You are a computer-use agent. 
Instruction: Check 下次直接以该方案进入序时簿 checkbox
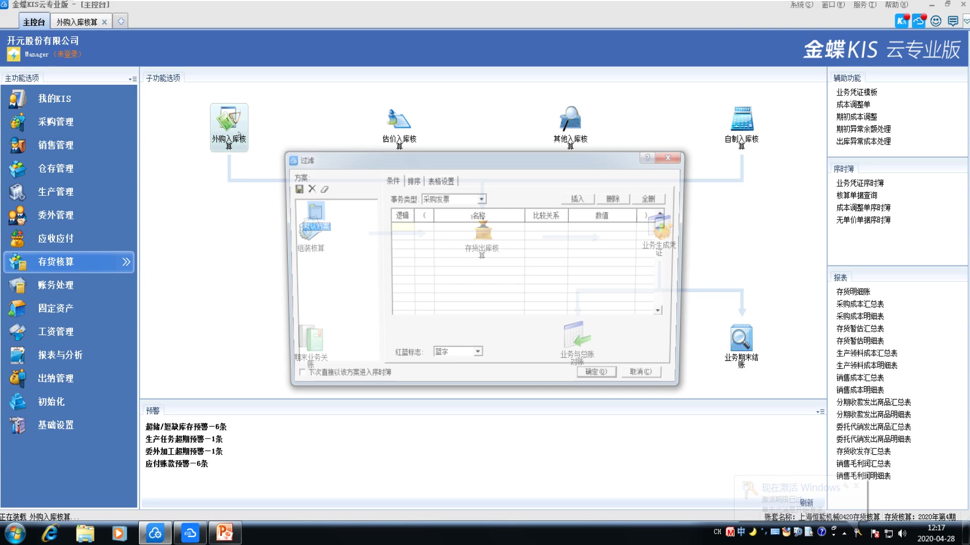[302, 372]
